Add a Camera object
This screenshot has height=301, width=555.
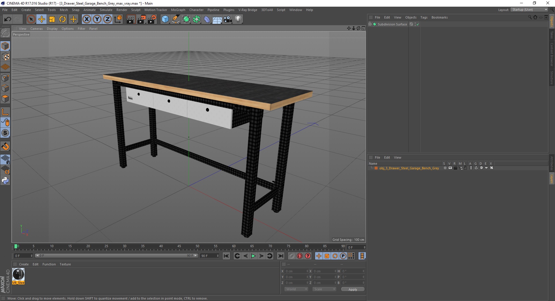click(x=227, y=19)
